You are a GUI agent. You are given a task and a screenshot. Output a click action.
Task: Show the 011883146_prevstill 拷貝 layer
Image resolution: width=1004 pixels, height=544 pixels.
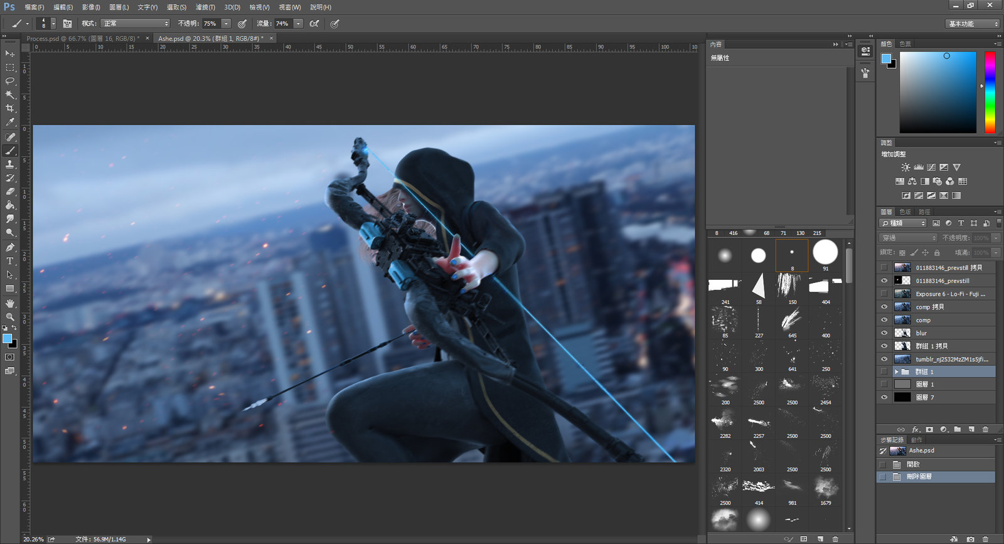[884, 268]
